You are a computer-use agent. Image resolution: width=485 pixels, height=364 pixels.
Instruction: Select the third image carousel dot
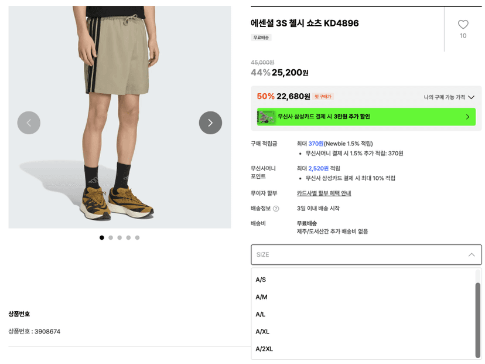(x=119, y=238)
